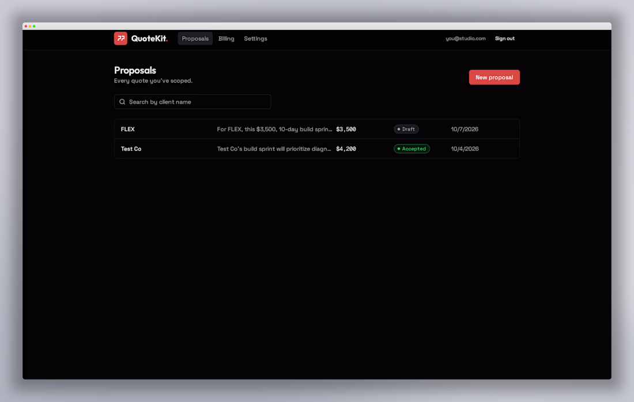634x402 pixels.
Task: Select the $3,500 amount
Action: pos(346,129)
